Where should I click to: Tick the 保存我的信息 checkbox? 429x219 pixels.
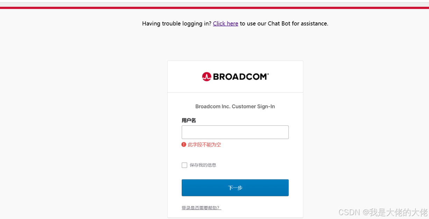[x=184, y=165]
